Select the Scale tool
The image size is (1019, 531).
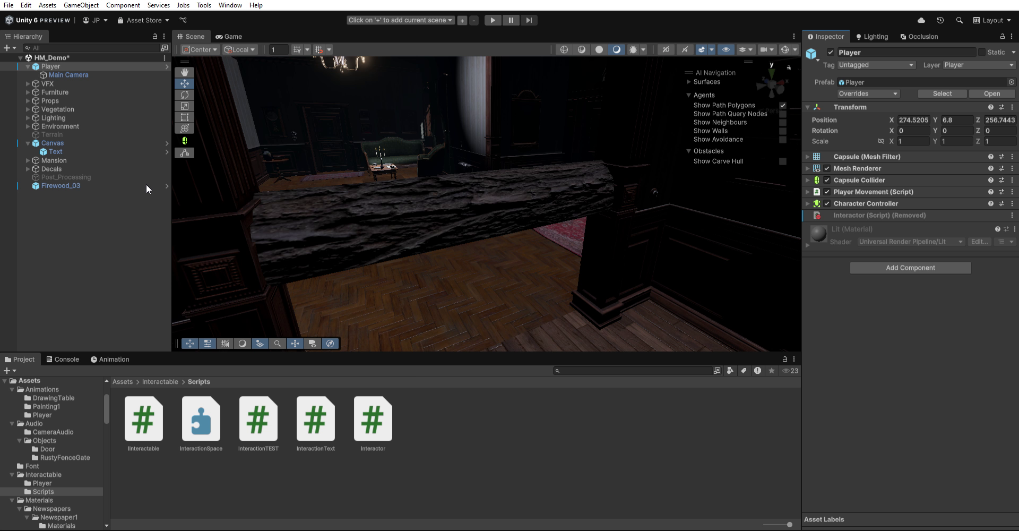(185, 106)
